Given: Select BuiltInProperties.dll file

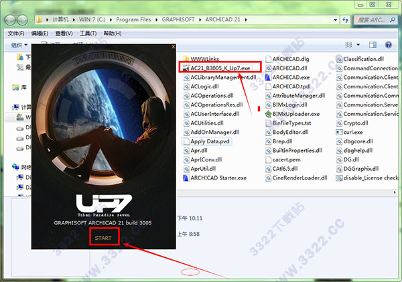Looking at the screenshot, I should click(x=294, y=151).
